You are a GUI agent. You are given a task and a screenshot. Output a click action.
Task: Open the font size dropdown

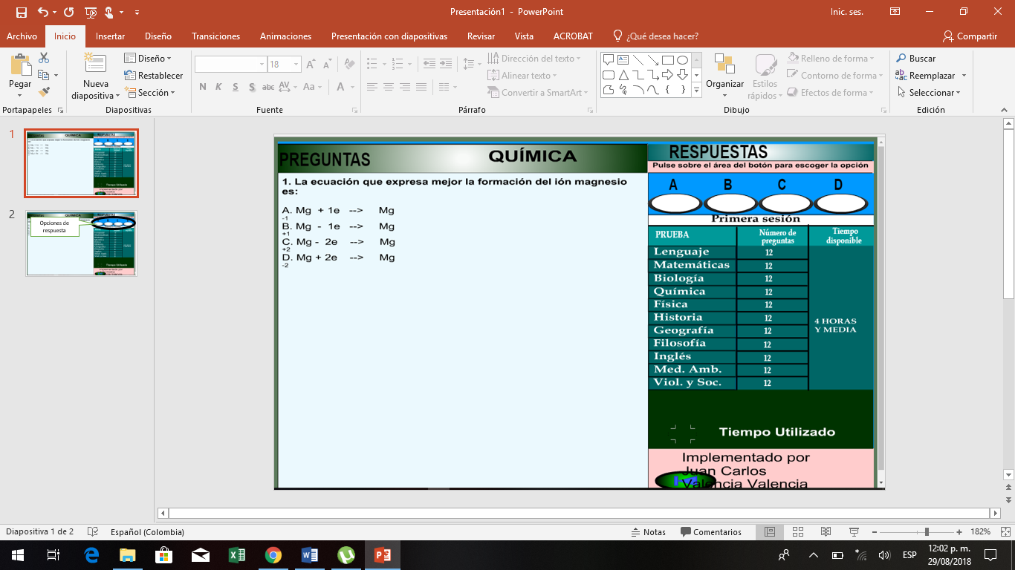[x=294, y=65]
